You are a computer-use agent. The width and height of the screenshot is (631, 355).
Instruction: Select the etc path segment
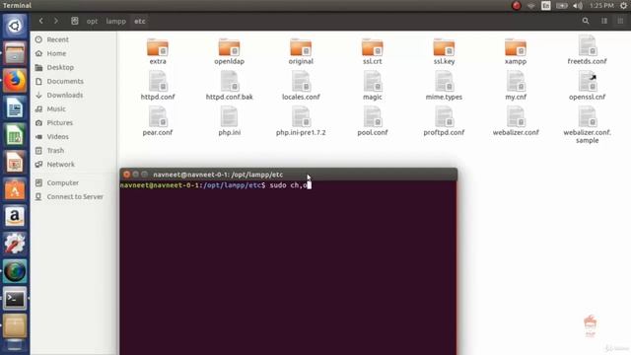coord(140,21)
